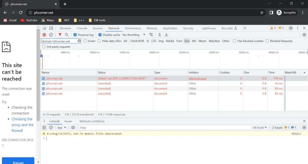Enable the Invert filter checkbox
308x164 pixels.
coord(85,41)
